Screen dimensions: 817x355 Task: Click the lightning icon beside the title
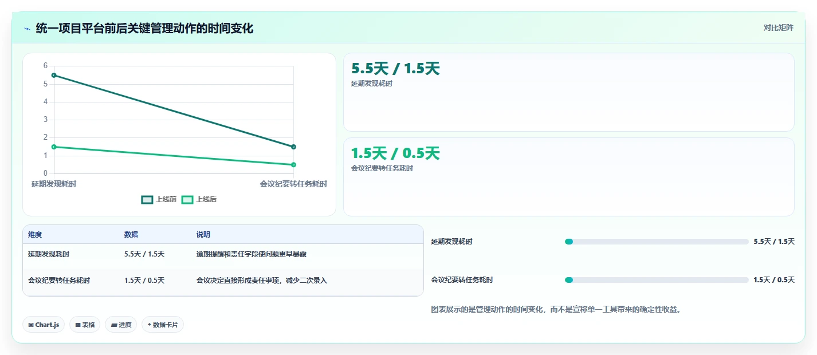coord(27,28)
